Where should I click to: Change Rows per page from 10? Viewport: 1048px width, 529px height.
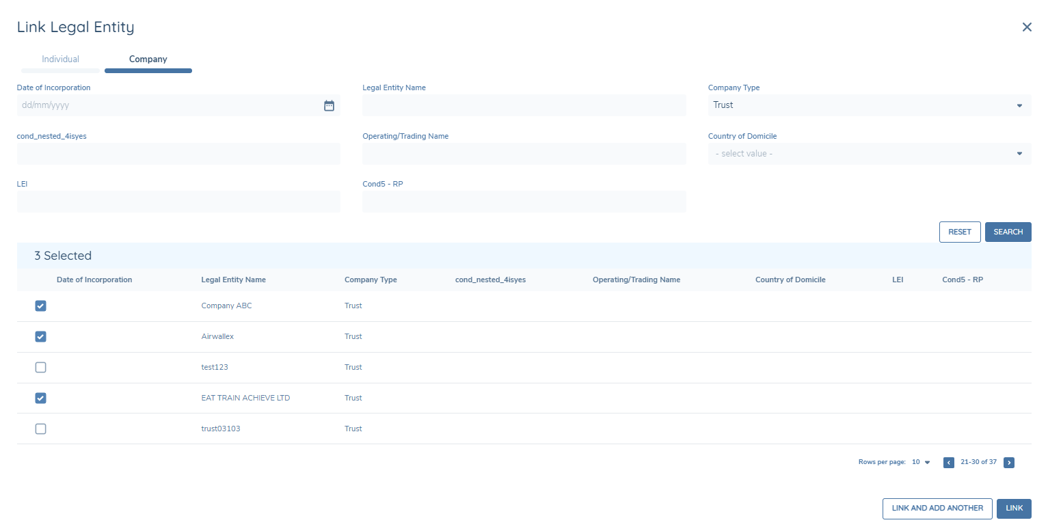(x=920, y=462)
